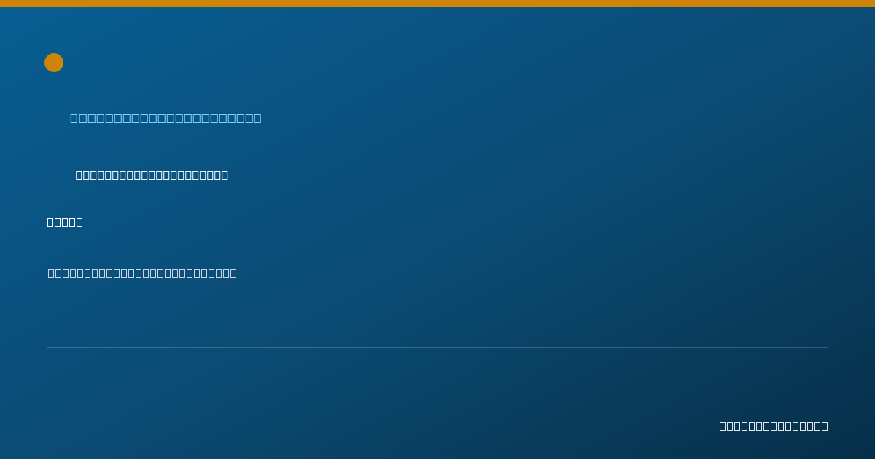Screen dimensions: 875x459
Task: Click the start of the longest white line
Action: pyautogui.click(x=52, y=272)
